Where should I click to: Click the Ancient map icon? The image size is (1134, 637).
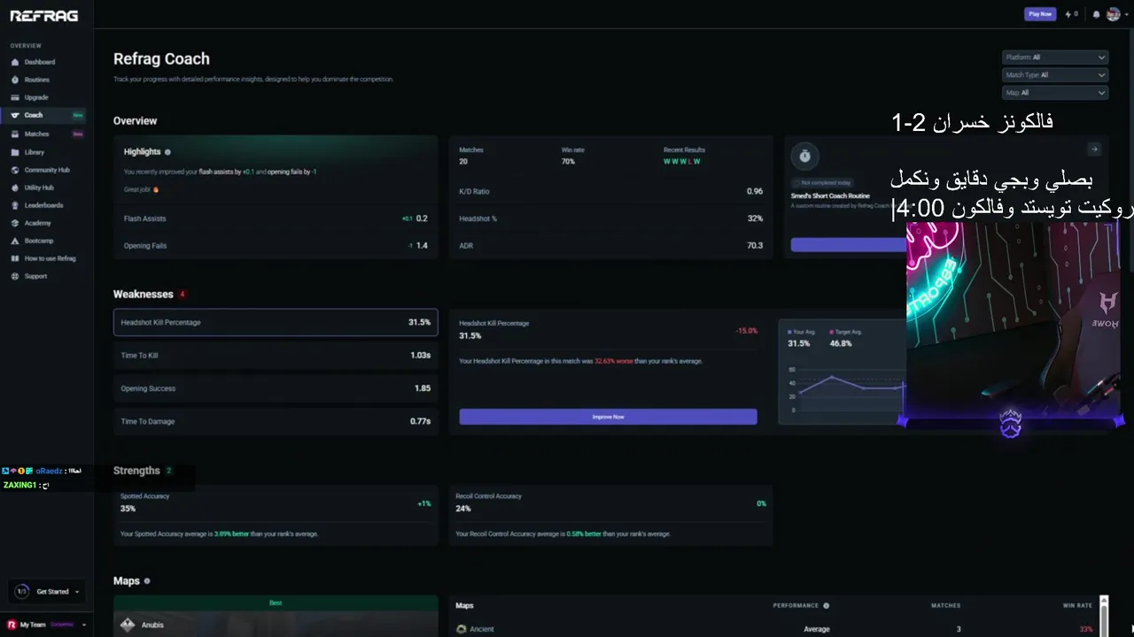tap(462, 629)
